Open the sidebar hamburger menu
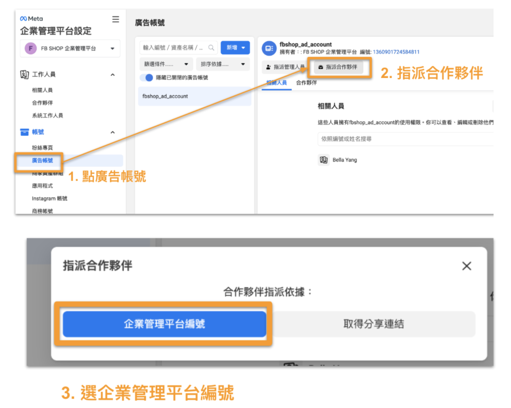The image size is (511, 408). (115, 19)
